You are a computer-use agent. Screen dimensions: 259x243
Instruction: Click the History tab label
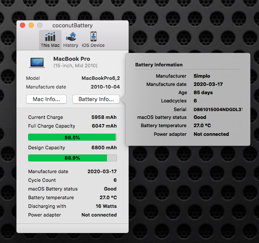pyautogui.click(x=71, y=46)
